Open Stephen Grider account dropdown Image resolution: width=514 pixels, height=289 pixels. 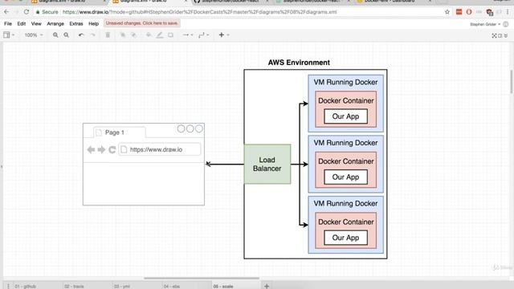point(485,24)
